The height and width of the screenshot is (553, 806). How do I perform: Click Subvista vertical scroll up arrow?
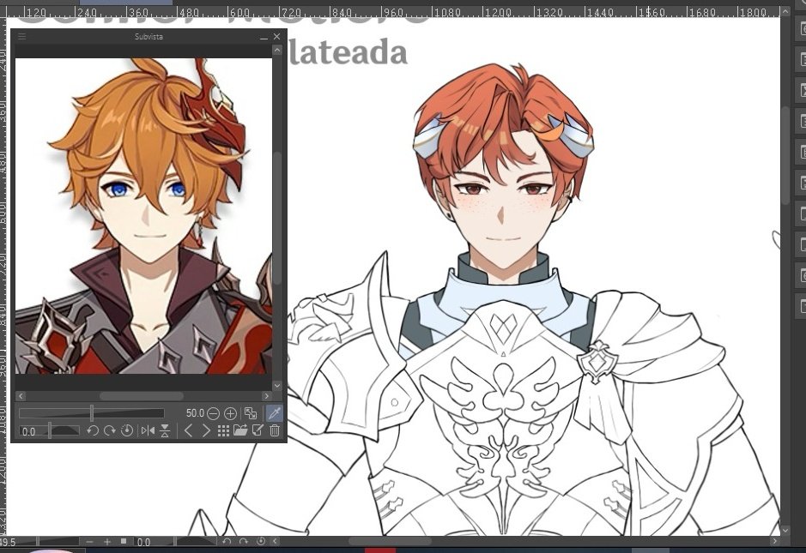[x=277, y=50]
